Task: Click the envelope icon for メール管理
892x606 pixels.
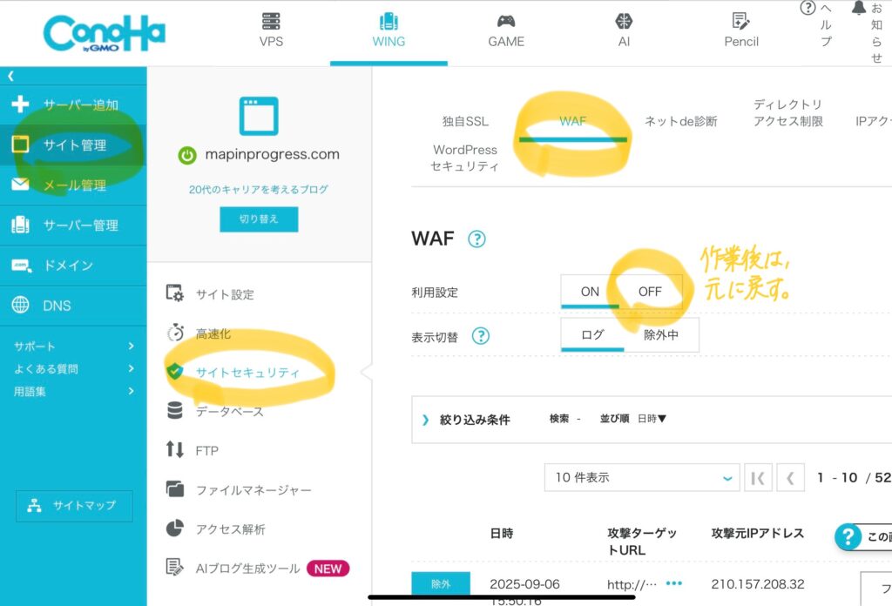Action: (x=21, y=185)
